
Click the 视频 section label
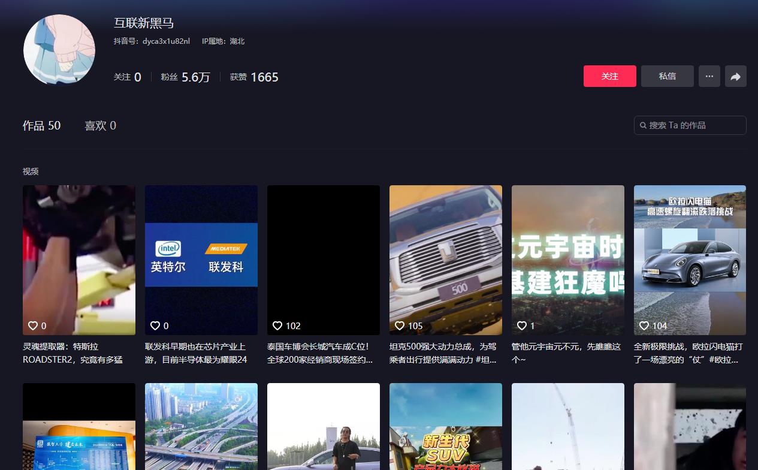[31, 171]
